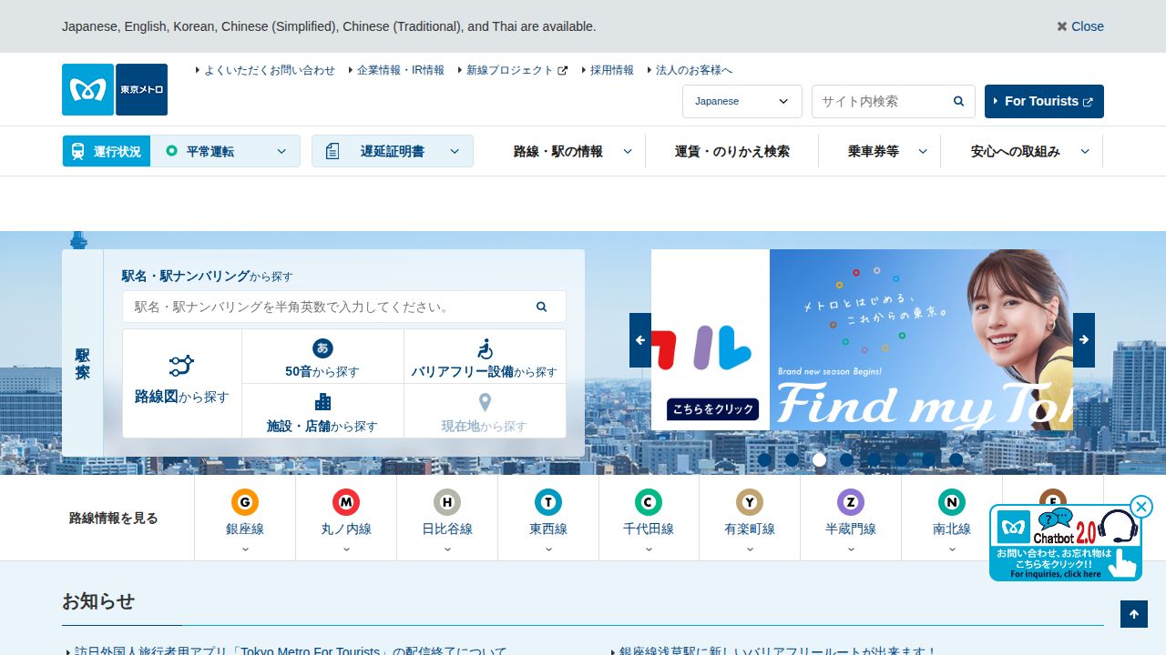Open Yurakucho Line Y icon

click(x=750, y=502)
